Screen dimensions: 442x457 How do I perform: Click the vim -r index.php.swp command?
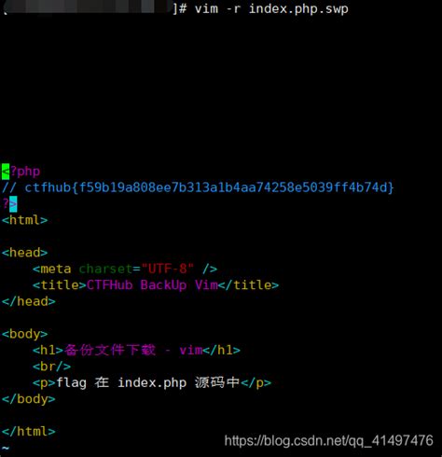(x=271, y=8)
